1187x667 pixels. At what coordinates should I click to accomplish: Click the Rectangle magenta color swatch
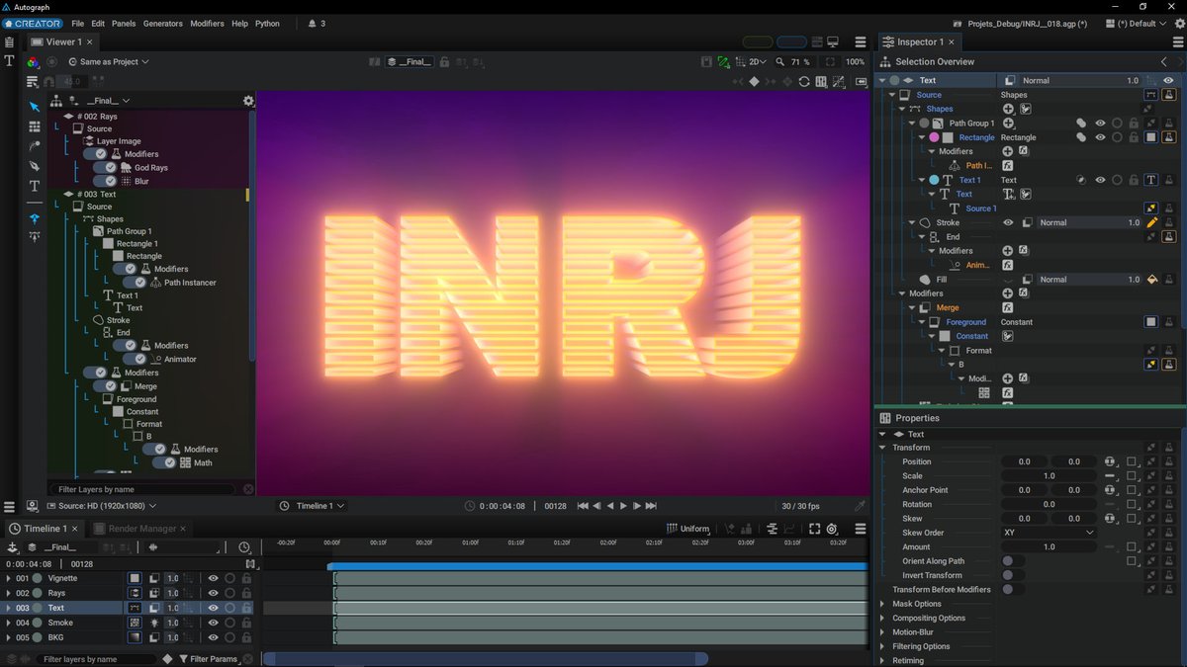933,137
